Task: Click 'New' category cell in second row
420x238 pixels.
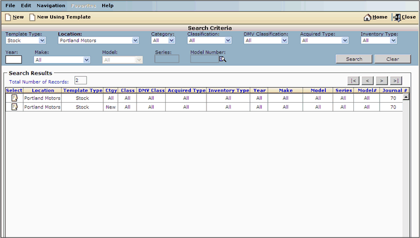Action: [111, 107]
